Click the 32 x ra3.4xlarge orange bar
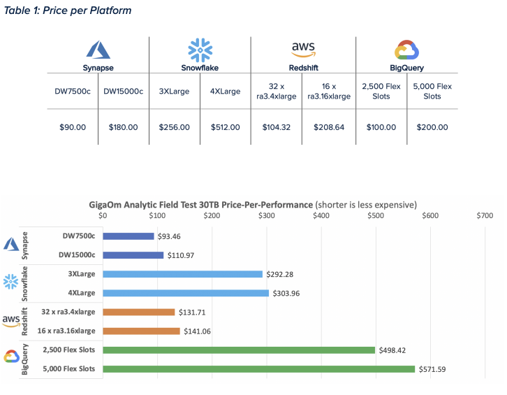 [139, 312]
